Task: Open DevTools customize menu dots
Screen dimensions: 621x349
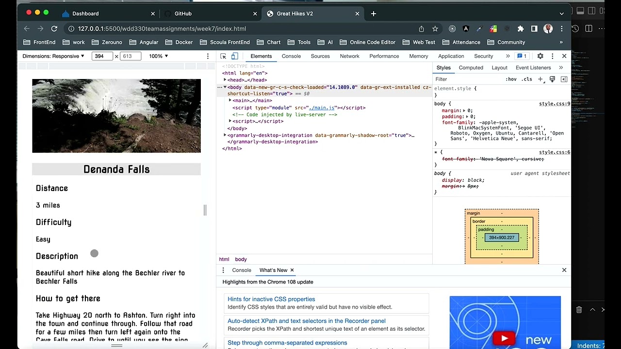Action: tap(552, 56)
